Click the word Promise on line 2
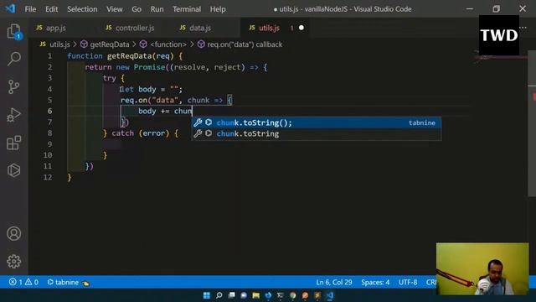This screenshot has height=302, width=536. 149,67
